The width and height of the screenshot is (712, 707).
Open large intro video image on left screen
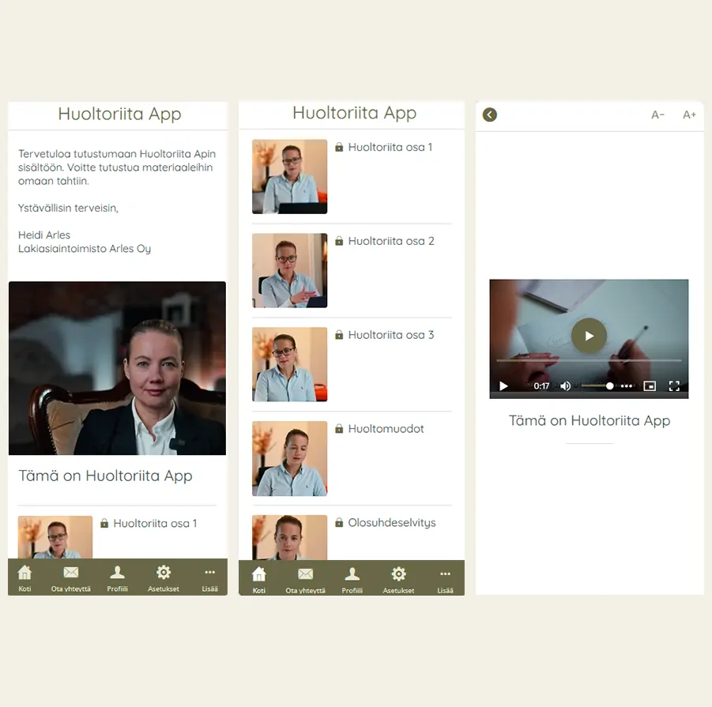pos(117,368)
